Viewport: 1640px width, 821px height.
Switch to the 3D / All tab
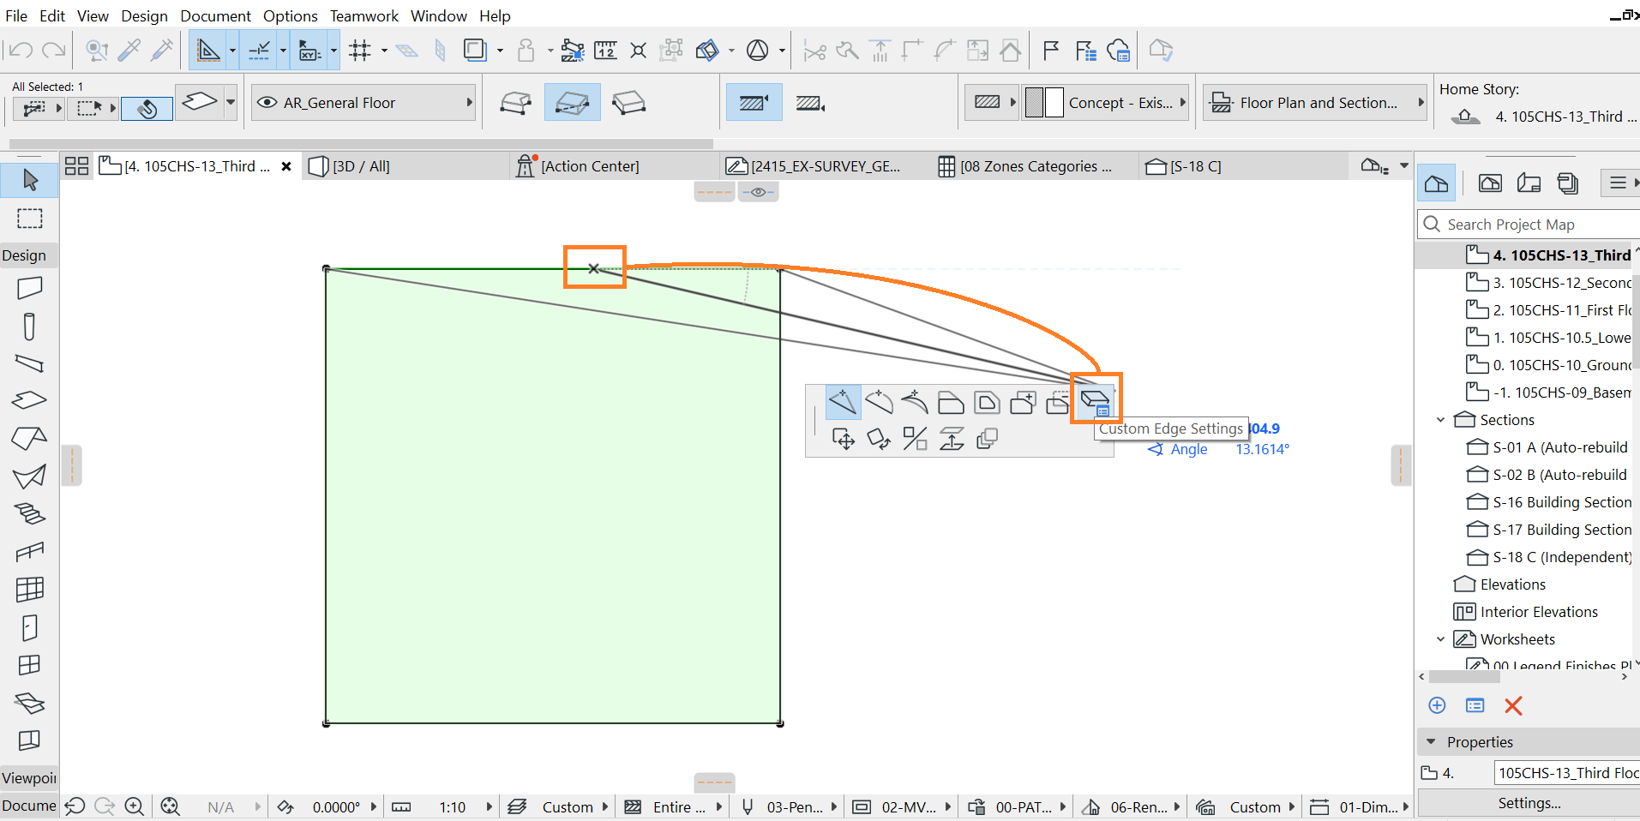(x=361, y=166)
